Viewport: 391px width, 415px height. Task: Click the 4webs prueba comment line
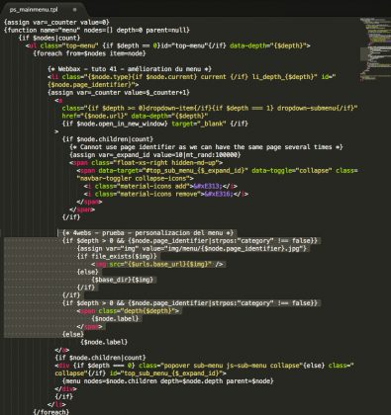pos(147,233)
